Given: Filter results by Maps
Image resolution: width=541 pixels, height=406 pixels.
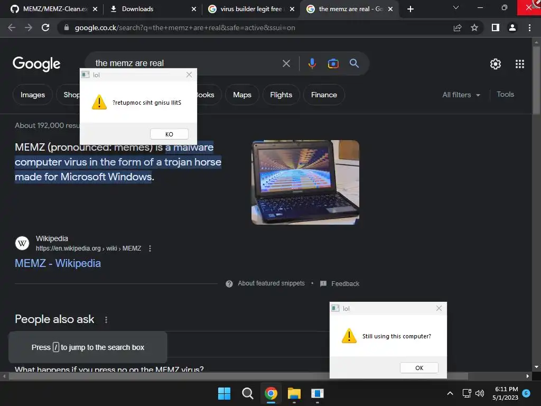Looking at the screenshot, I should 242,95.
